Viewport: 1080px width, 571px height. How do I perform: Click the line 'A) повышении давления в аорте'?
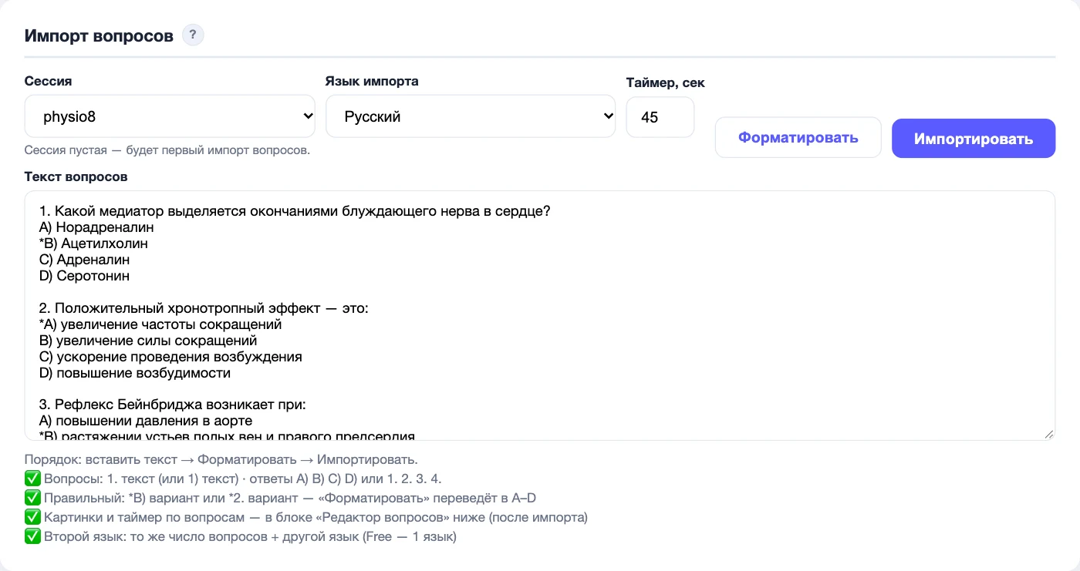146,421
